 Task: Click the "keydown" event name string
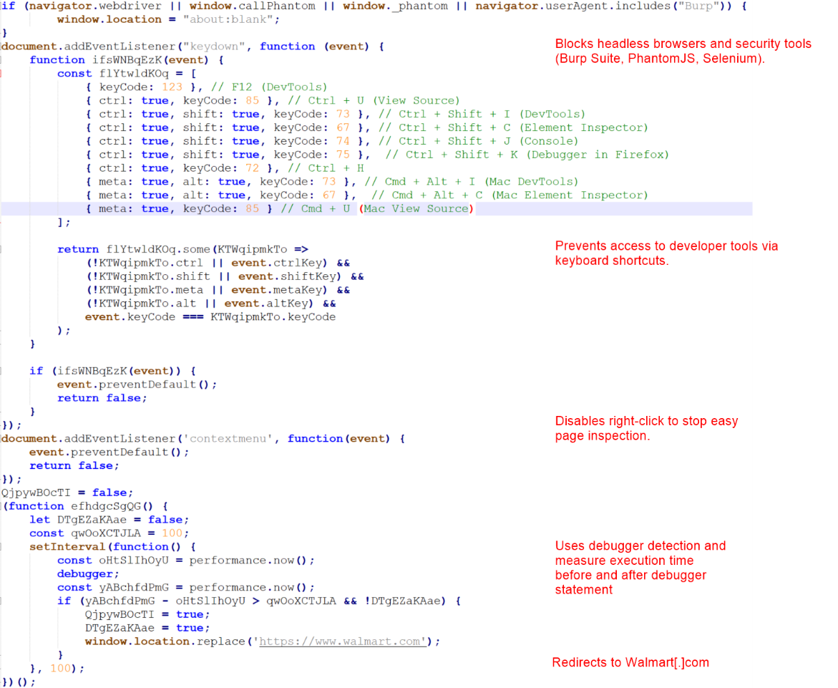pos(214,47)
